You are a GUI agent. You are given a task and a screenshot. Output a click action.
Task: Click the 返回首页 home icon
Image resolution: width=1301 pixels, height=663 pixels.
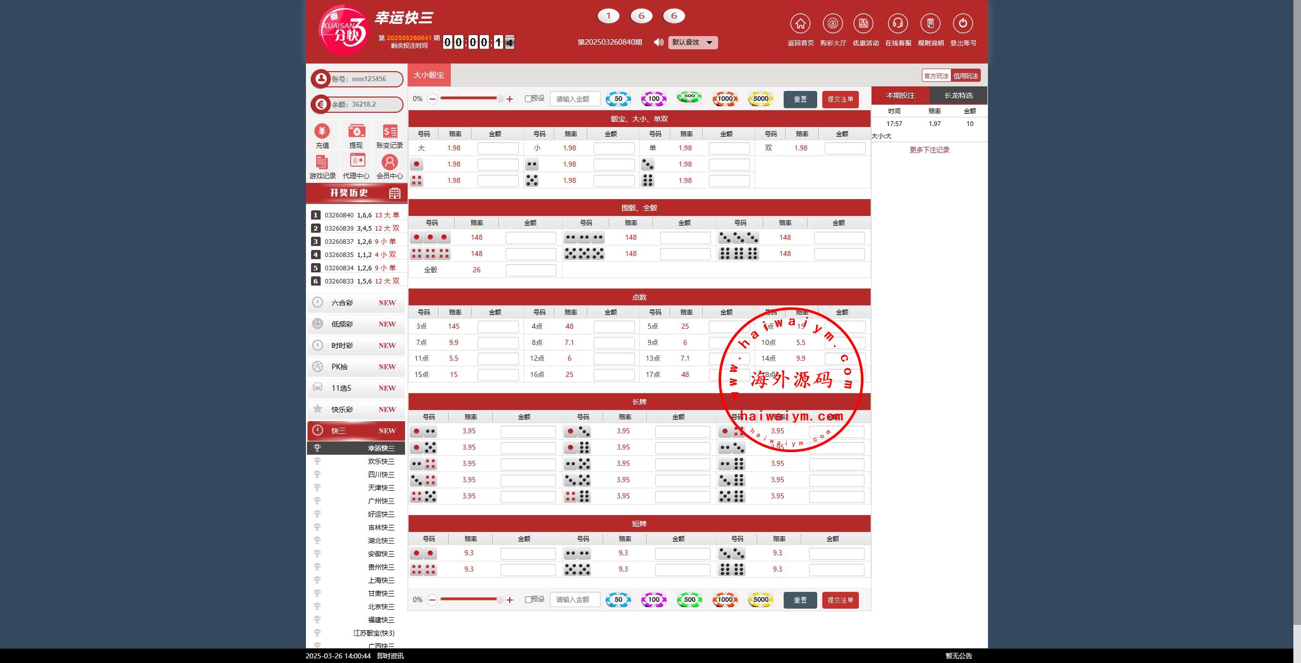[x=800, y=24]
